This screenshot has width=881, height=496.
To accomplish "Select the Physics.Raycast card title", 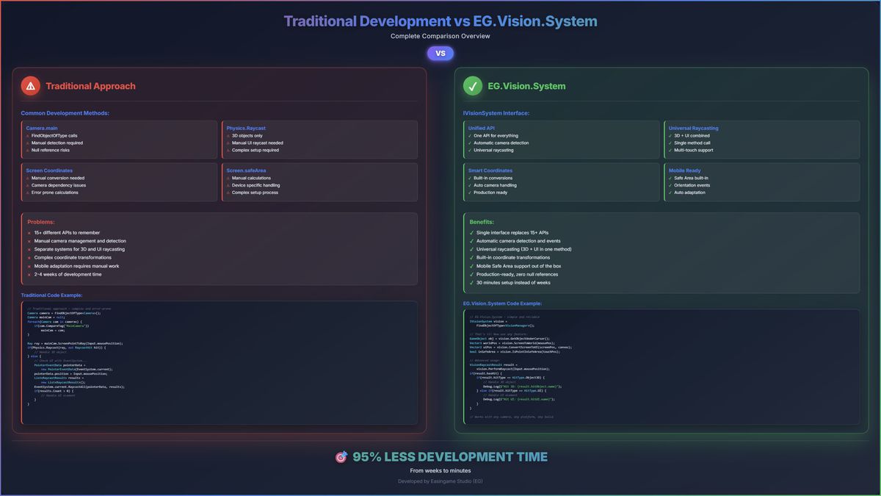I will [246, 128].
